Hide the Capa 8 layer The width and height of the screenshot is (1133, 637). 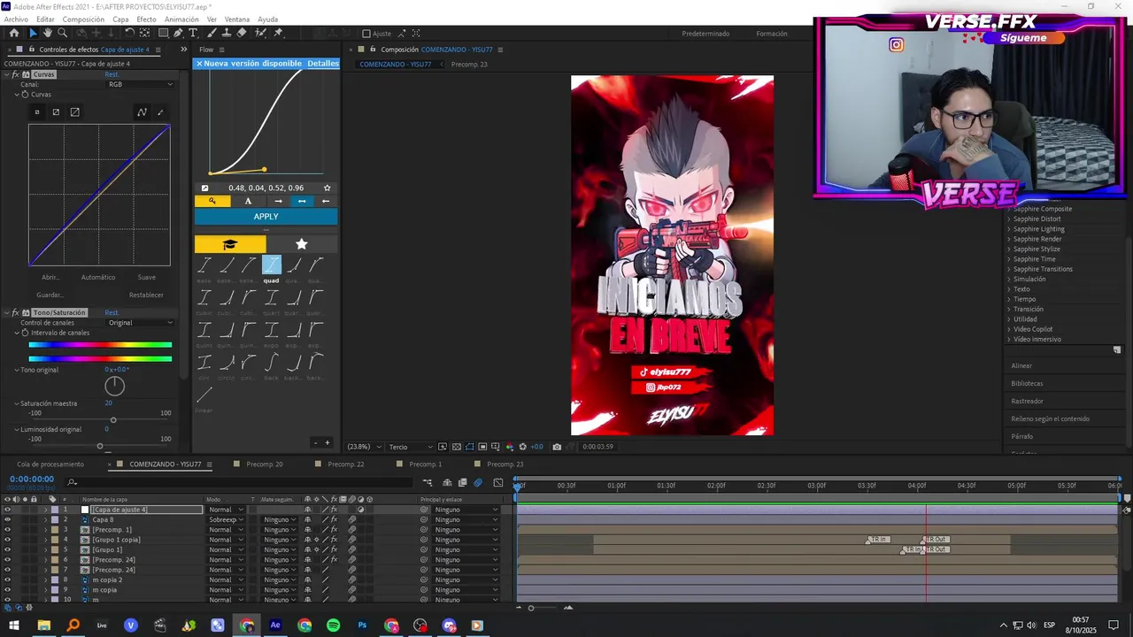(x=7, y=519)
